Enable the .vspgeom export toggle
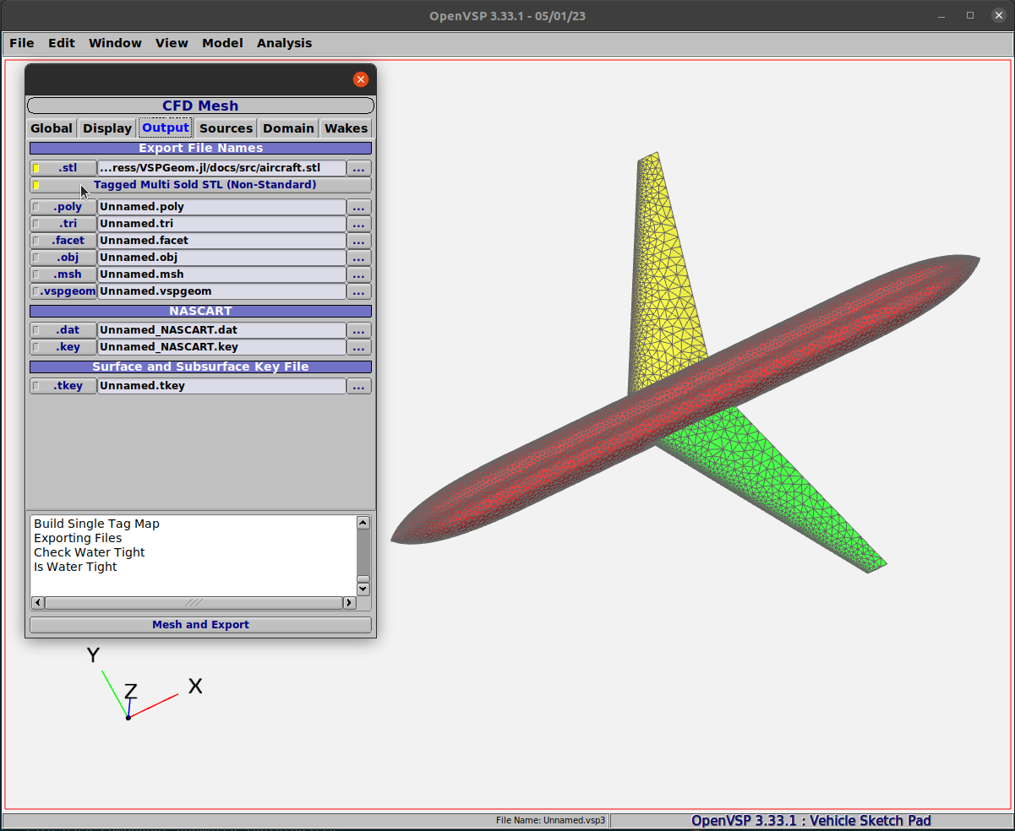The height and width of the screenshot is (831, 1015). point(63,291)
